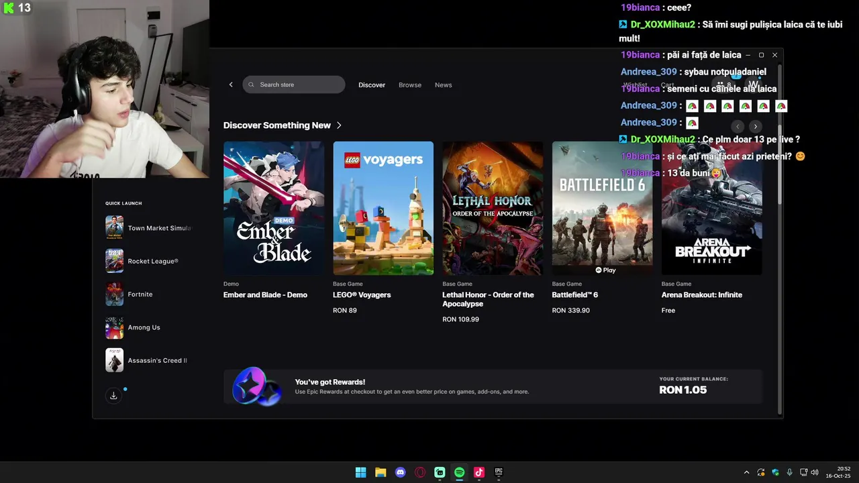
Task: Open the You've got Rewards banner
Action: [x=493, y=386]
